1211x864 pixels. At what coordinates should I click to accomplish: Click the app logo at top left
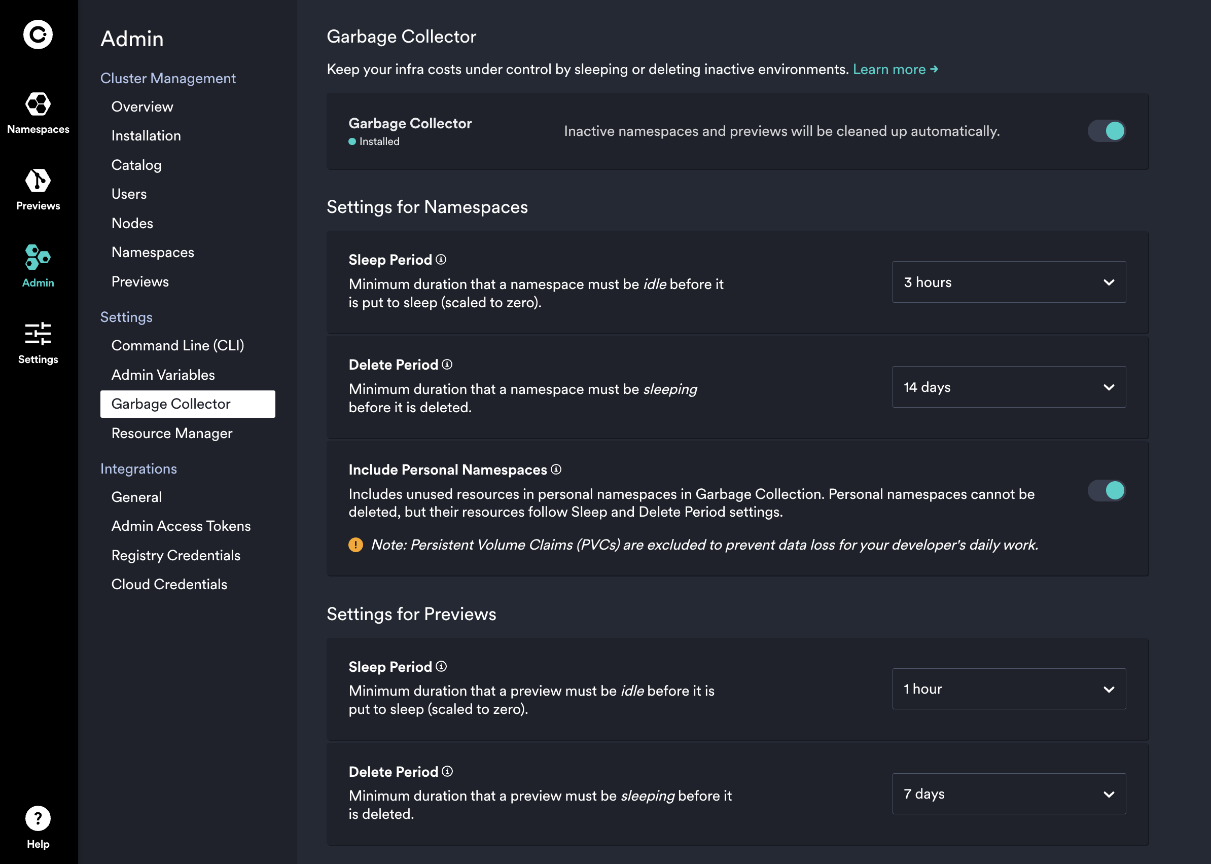pyautogui.click(x=37, y=34)
